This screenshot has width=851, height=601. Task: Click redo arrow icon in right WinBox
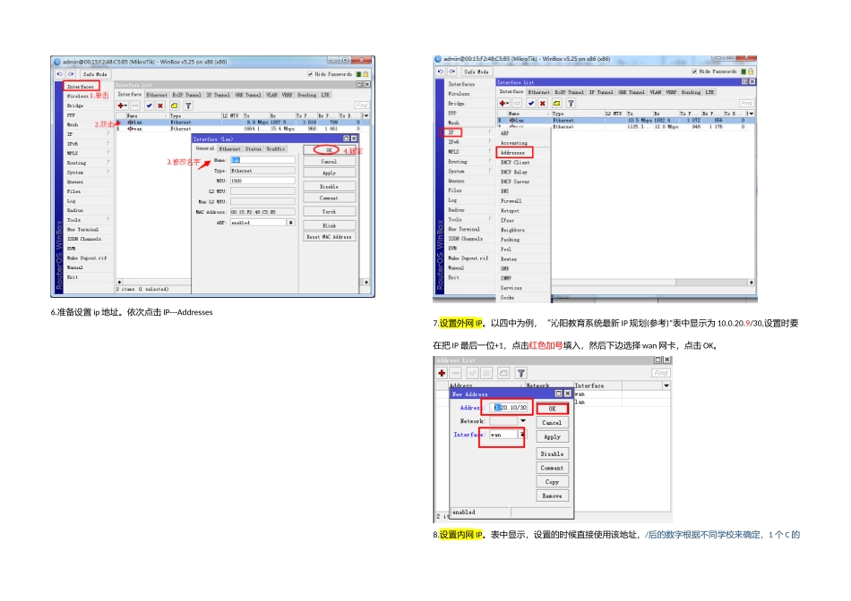[x=452, y=72]
